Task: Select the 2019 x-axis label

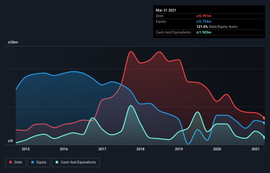Action: point(179,149)
